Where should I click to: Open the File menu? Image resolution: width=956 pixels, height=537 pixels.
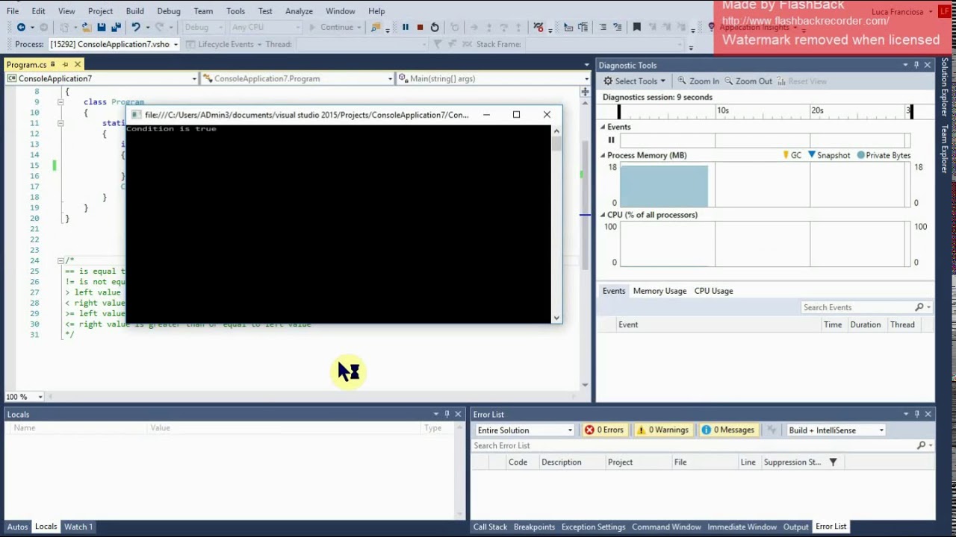coord(13,11)
